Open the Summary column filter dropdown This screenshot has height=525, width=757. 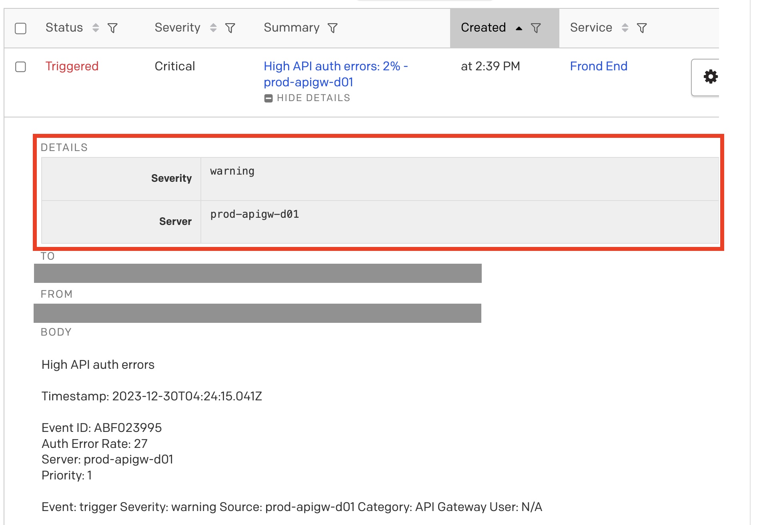(x=332, y=28)
